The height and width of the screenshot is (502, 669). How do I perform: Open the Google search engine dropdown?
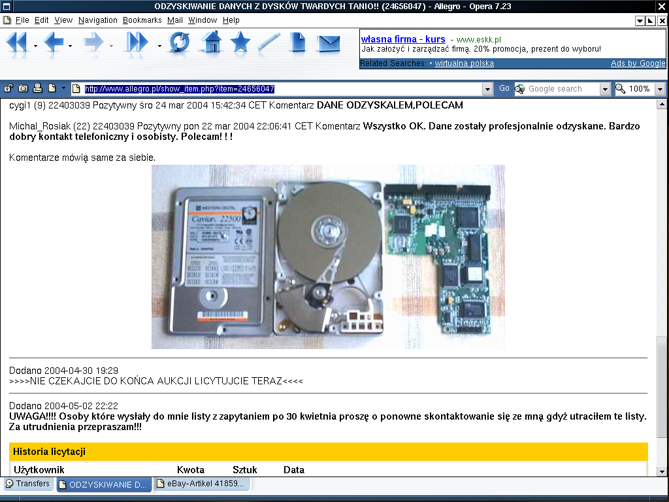pyautogui.click(x=605, y=89)
